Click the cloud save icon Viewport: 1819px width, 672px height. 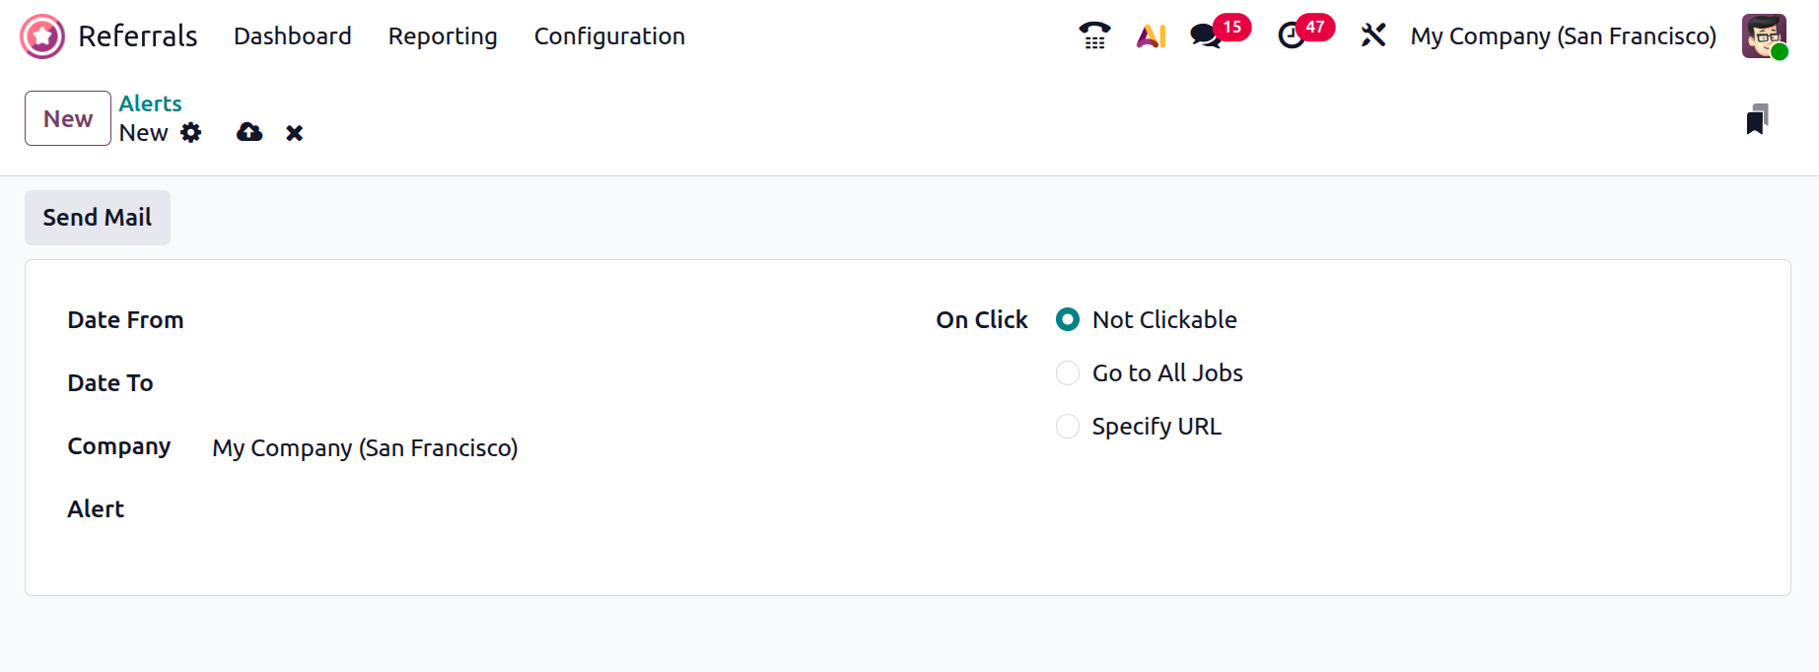click(x=249, y=133)
